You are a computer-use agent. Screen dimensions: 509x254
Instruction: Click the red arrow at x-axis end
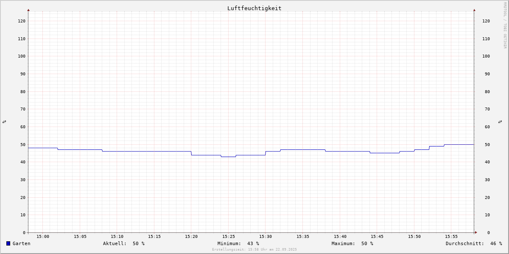click(476, 232)
